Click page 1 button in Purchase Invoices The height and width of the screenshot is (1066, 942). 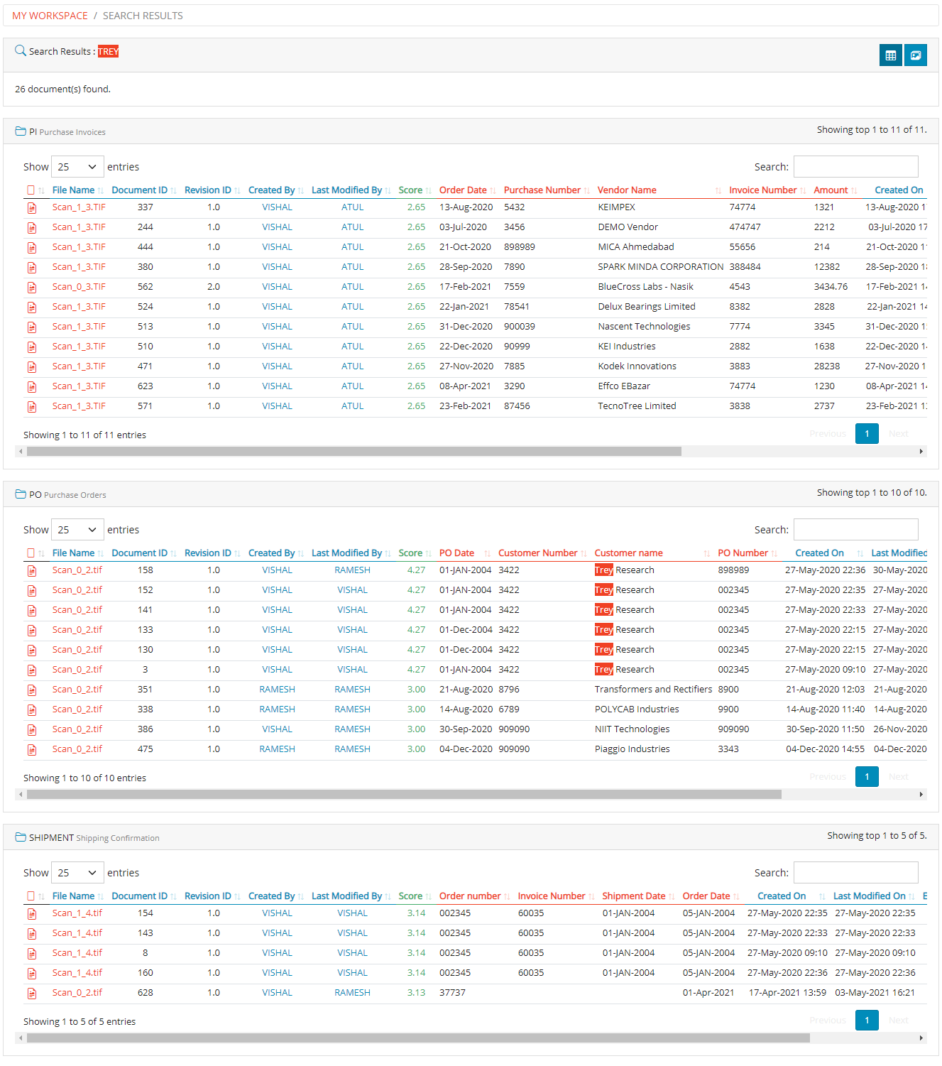click(x=867, y=433)
